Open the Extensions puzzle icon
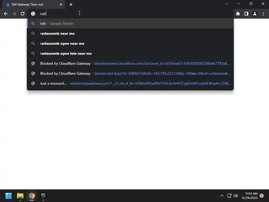This screenshot has height=202, width=269. click(x=238, y=14)
